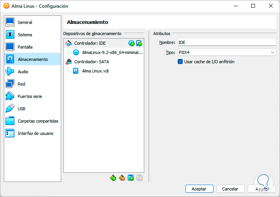Screen dimensions: 280x197
Task: Click the Tipo dropdown arrow
Action: (272, 52)
